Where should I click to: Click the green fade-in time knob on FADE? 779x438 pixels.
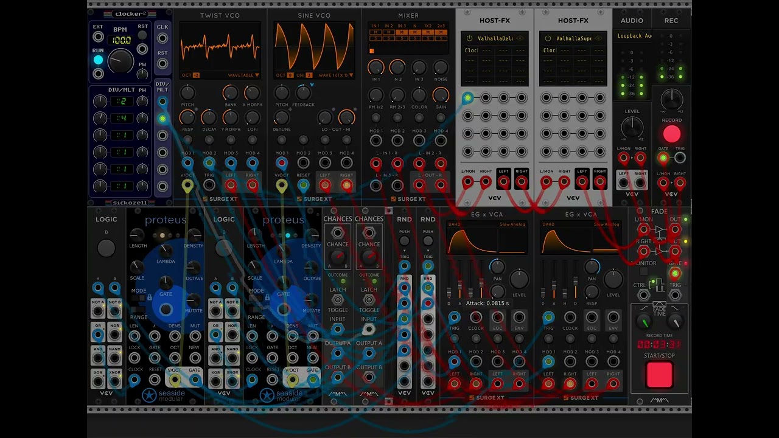pos(644,322)
